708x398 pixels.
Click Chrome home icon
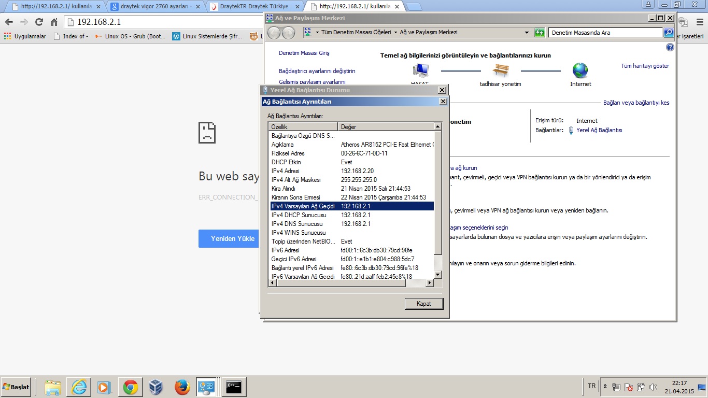click(54, 22)
